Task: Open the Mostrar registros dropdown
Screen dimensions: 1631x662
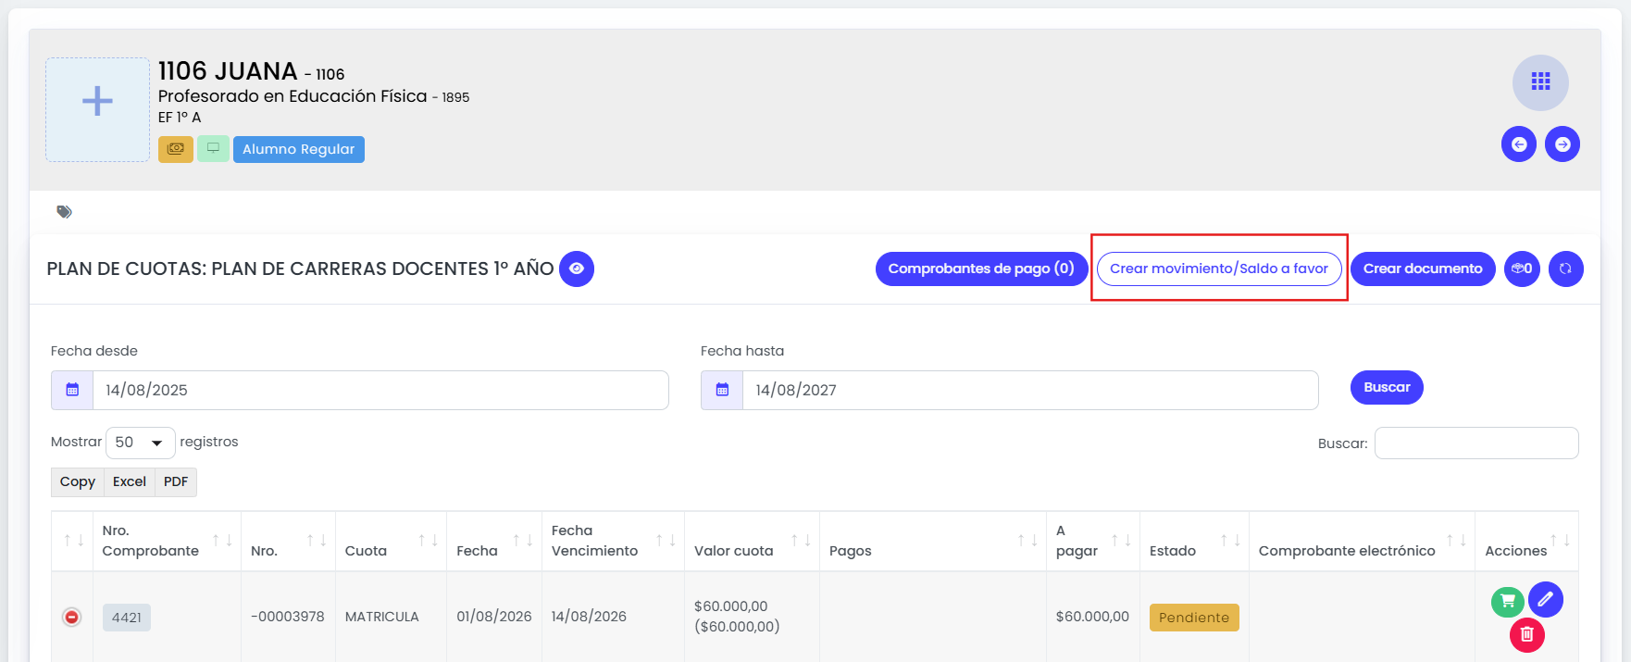Action: pyautogui.click(x=141, y=443)
